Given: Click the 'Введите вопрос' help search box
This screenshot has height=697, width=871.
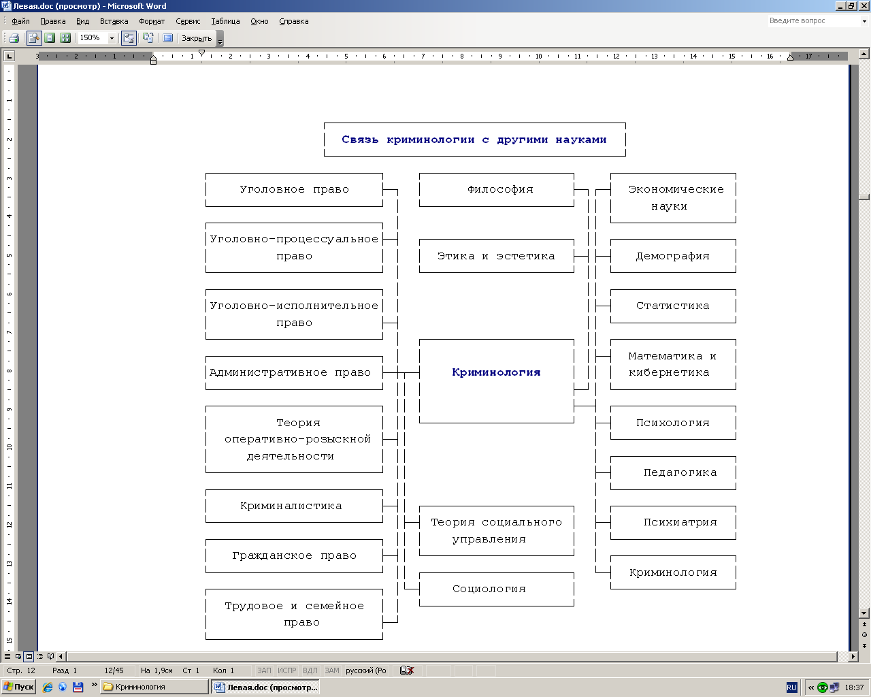Looking at the screenshot, I should 813,21.
